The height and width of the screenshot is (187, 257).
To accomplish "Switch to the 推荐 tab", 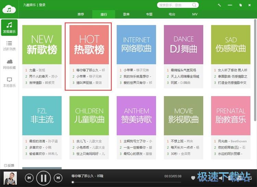I will pos(81,14).
